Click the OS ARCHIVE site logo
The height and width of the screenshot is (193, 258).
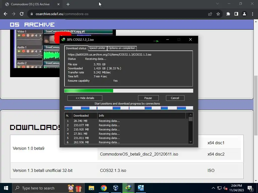pos(32,25)
